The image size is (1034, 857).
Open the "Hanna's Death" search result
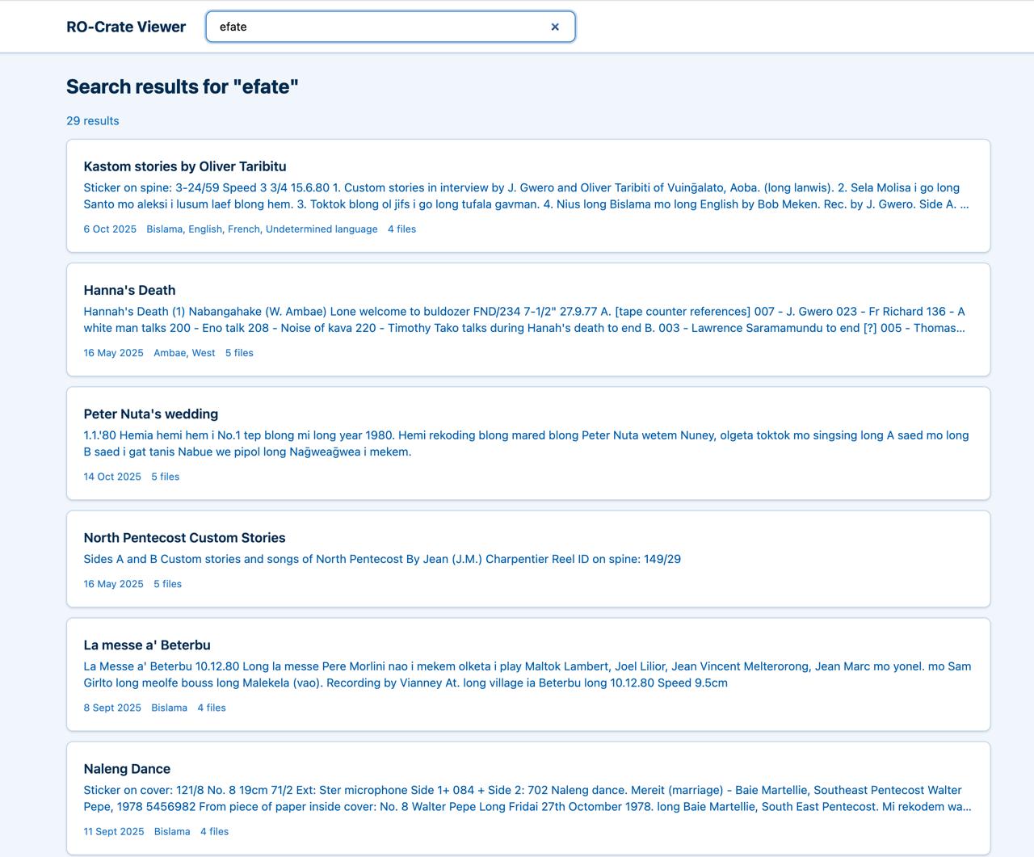[x=129, y=290]
